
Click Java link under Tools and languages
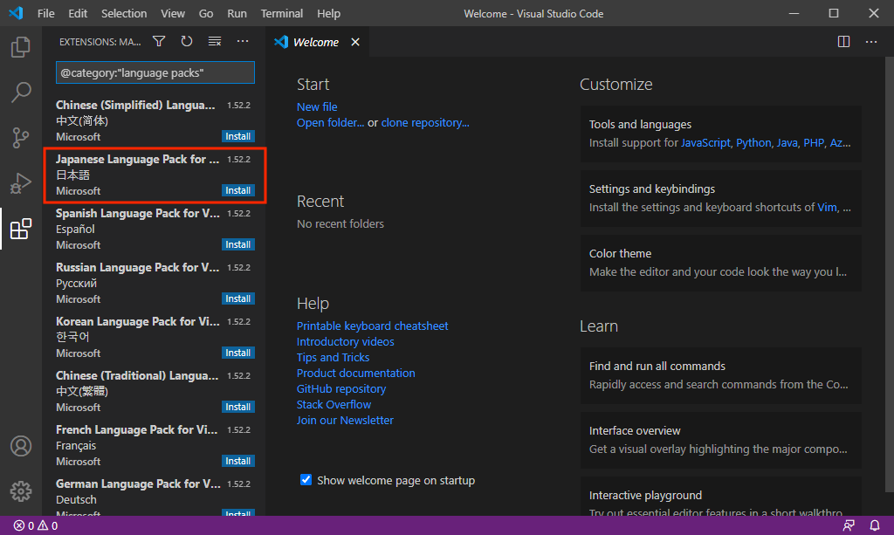tap(787, 142)
